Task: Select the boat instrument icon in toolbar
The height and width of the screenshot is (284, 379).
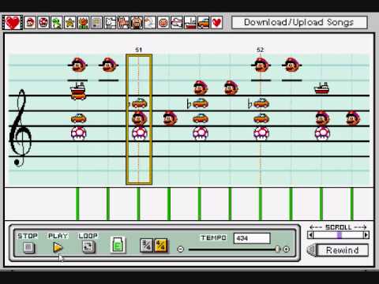Action: pos(190,23)
